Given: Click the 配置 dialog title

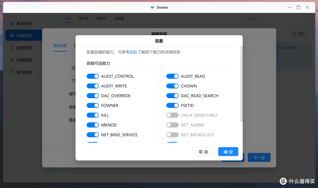Looking at the screenshot, I should [x=159, y=41].
